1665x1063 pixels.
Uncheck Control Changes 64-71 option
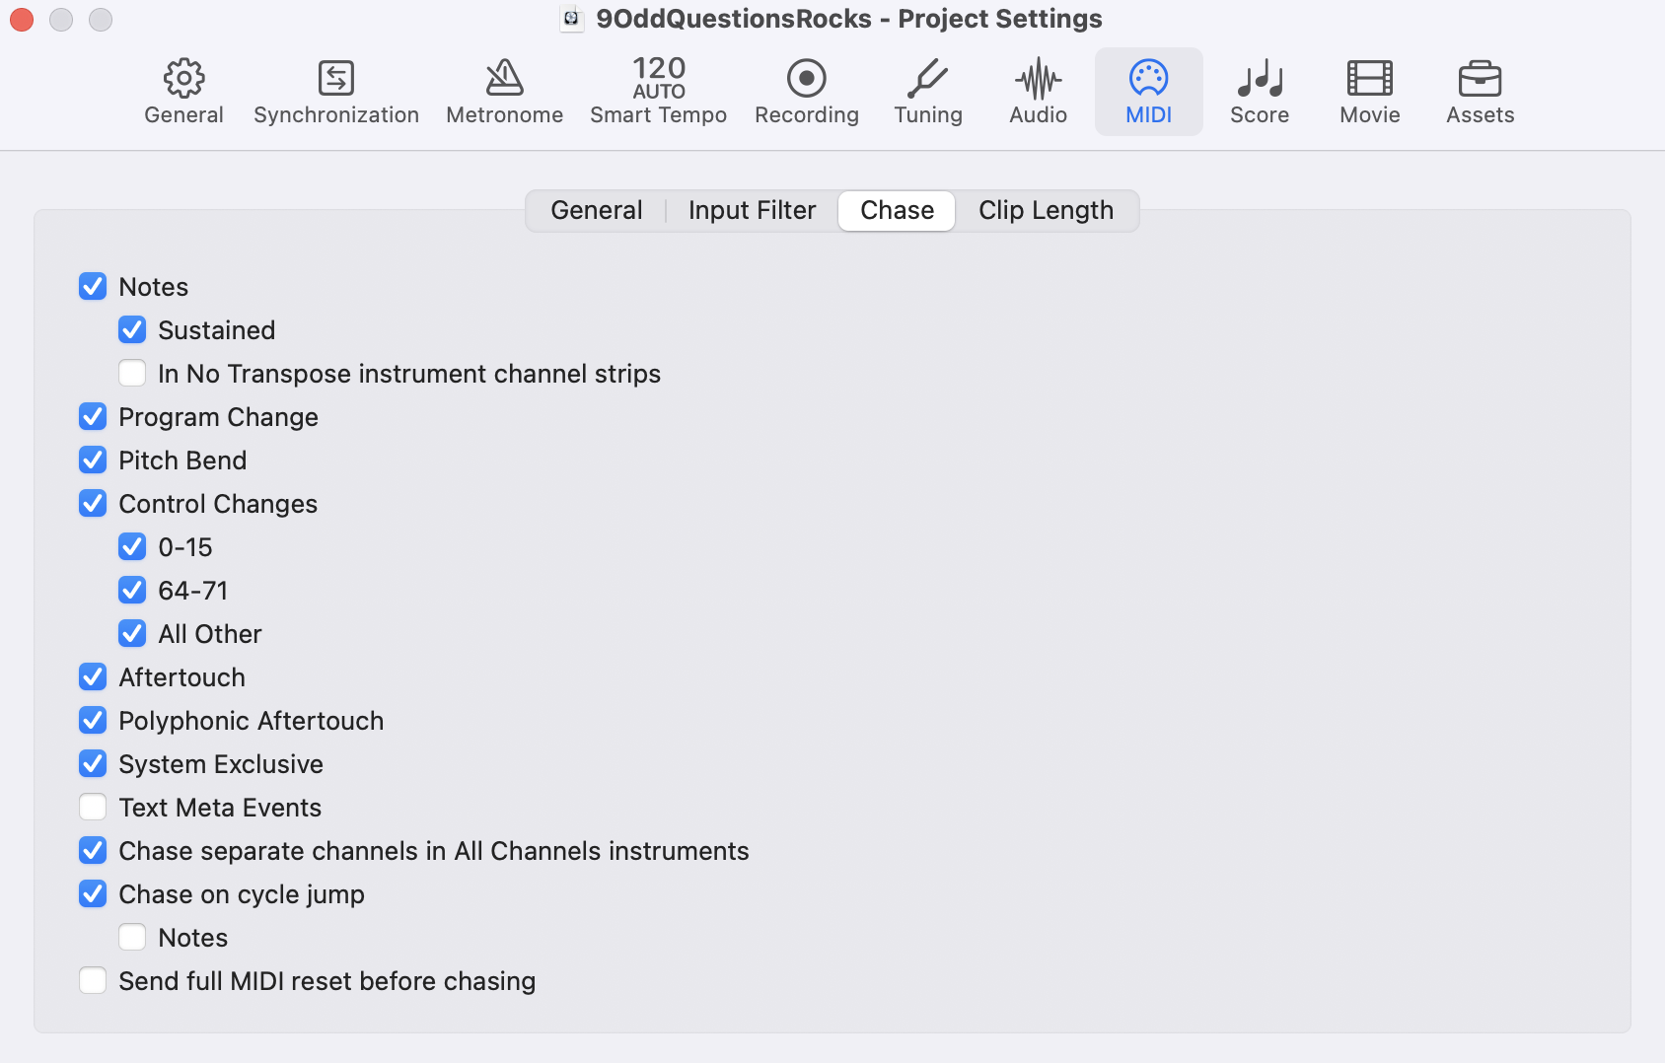(132, 590)
